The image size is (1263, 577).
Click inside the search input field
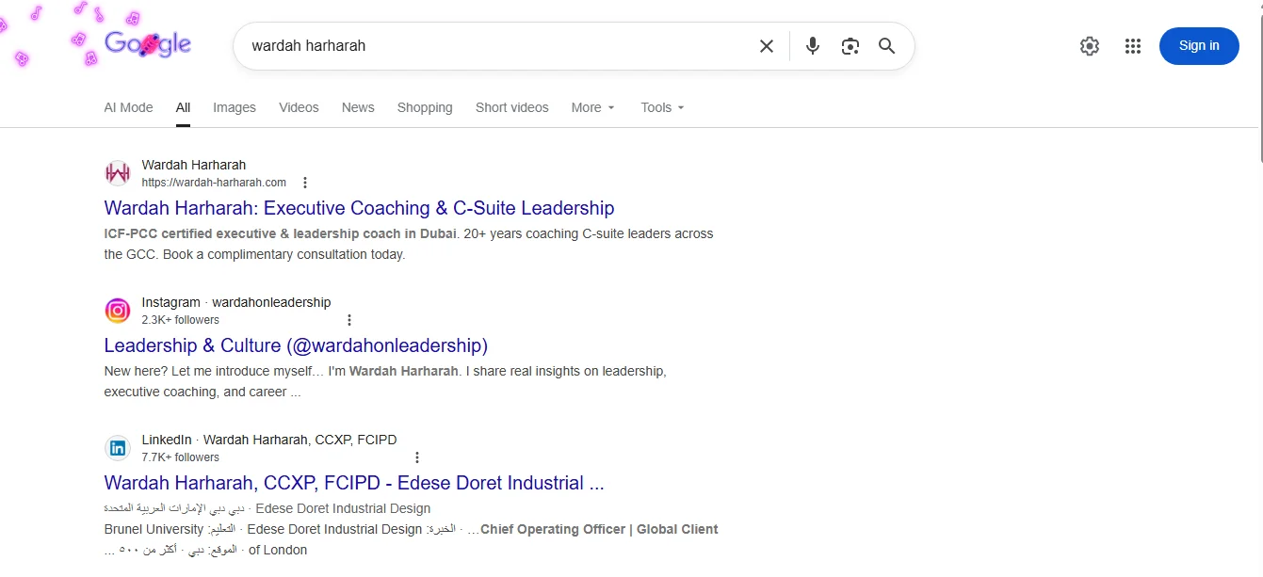point(499,46)
